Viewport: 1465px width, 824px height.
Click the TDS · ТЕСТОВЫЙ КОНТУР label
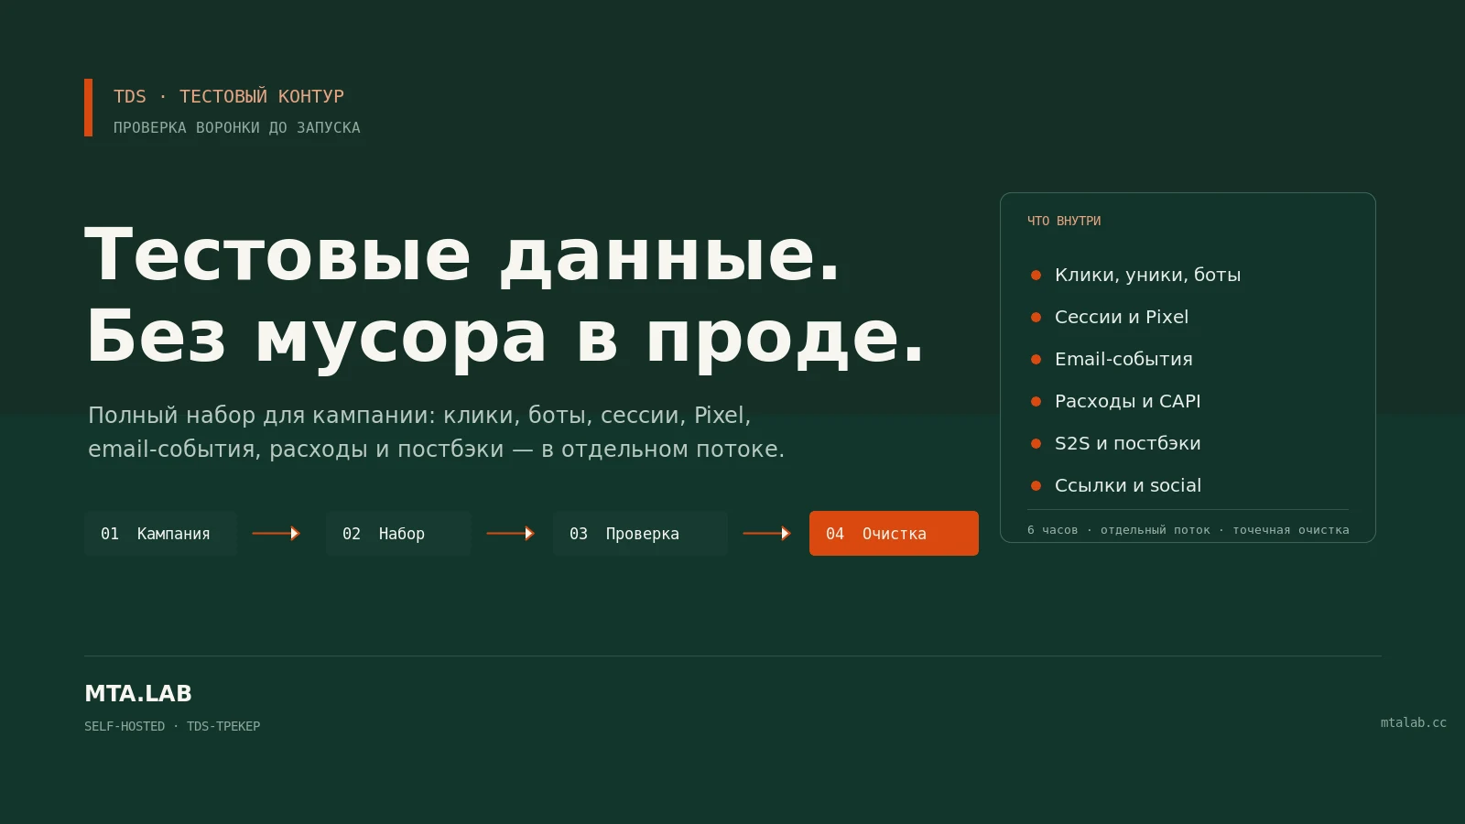[229, 96]
